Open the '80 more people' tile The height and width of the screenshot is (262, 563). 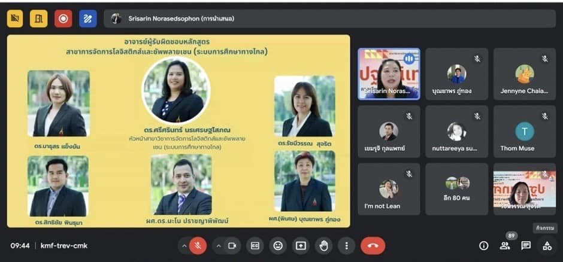pos(457,189)
